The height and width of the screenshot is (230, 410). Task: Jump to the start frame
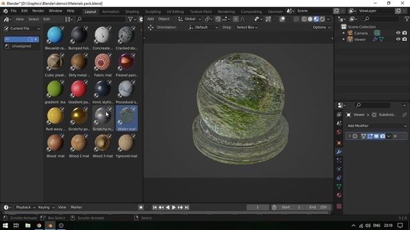pyautogui.click(x=155, y=207)
